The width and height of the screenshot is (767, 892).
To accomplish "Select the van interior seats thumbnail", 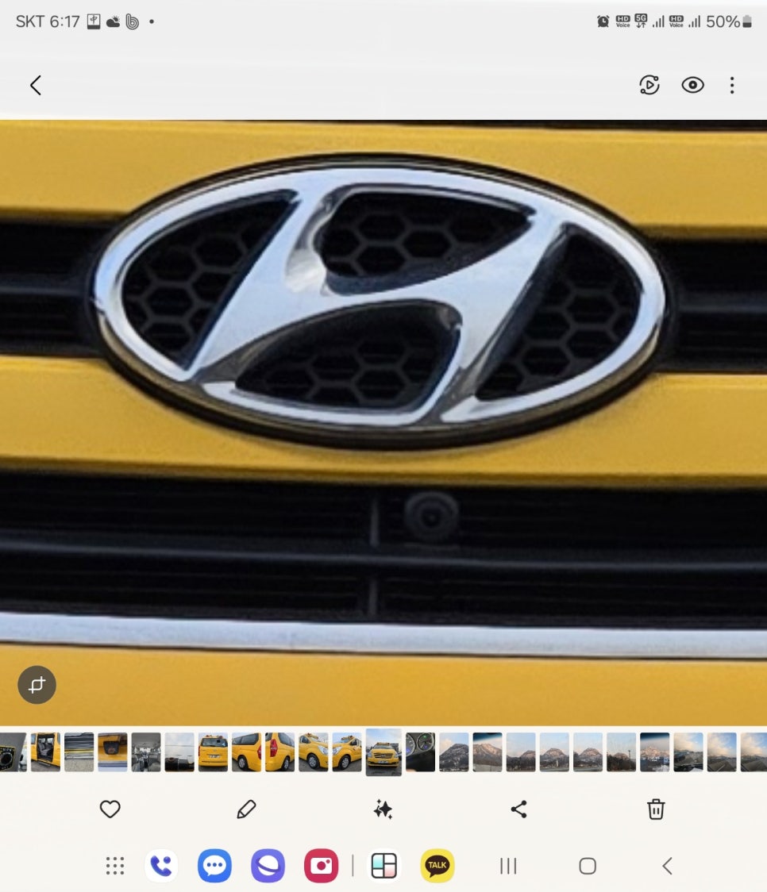I will click(x=146, y=752).
